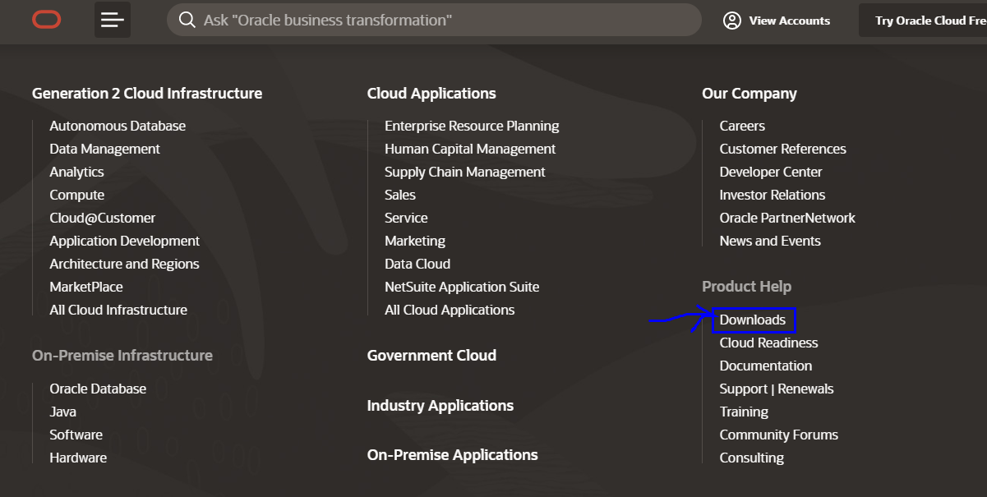Click Try Oracle Cloud Free button
987x497 pixels.
pyautogui.click(x=923, y=21)
